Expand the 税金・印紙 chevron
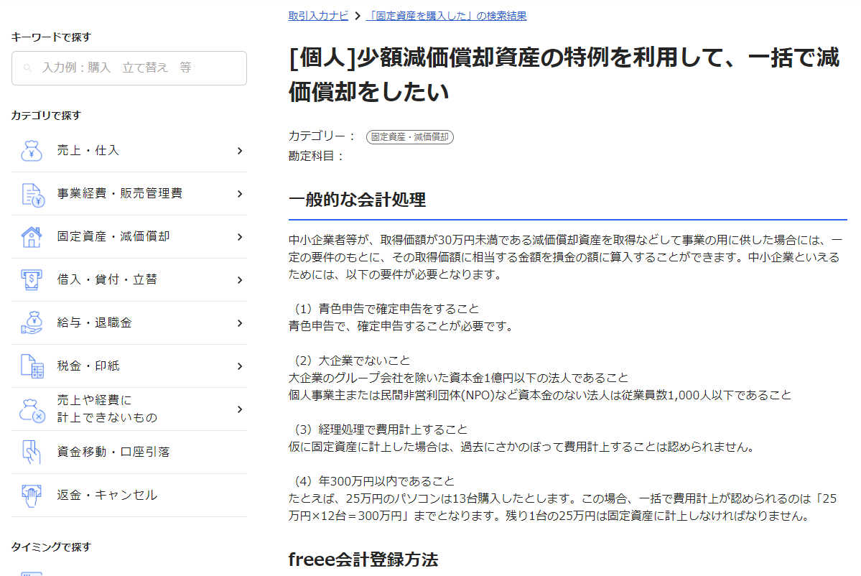This screenshot has height=576, width=861. click(240, 366)
